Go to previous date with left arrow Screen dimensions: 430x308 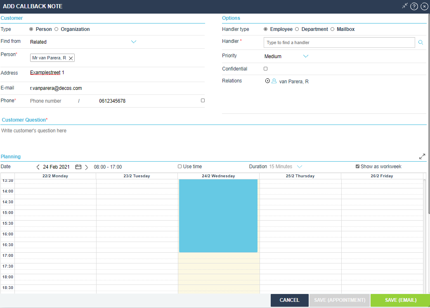tap(38, 167)
